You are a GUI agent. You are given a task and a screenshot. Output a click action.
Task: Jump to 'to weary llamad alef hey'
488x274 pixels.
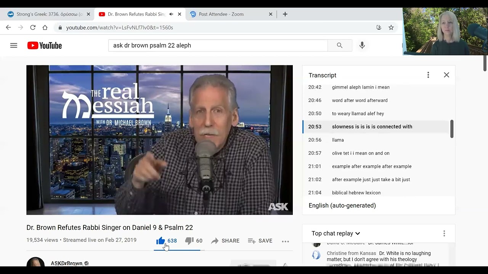tap(376, 113)
